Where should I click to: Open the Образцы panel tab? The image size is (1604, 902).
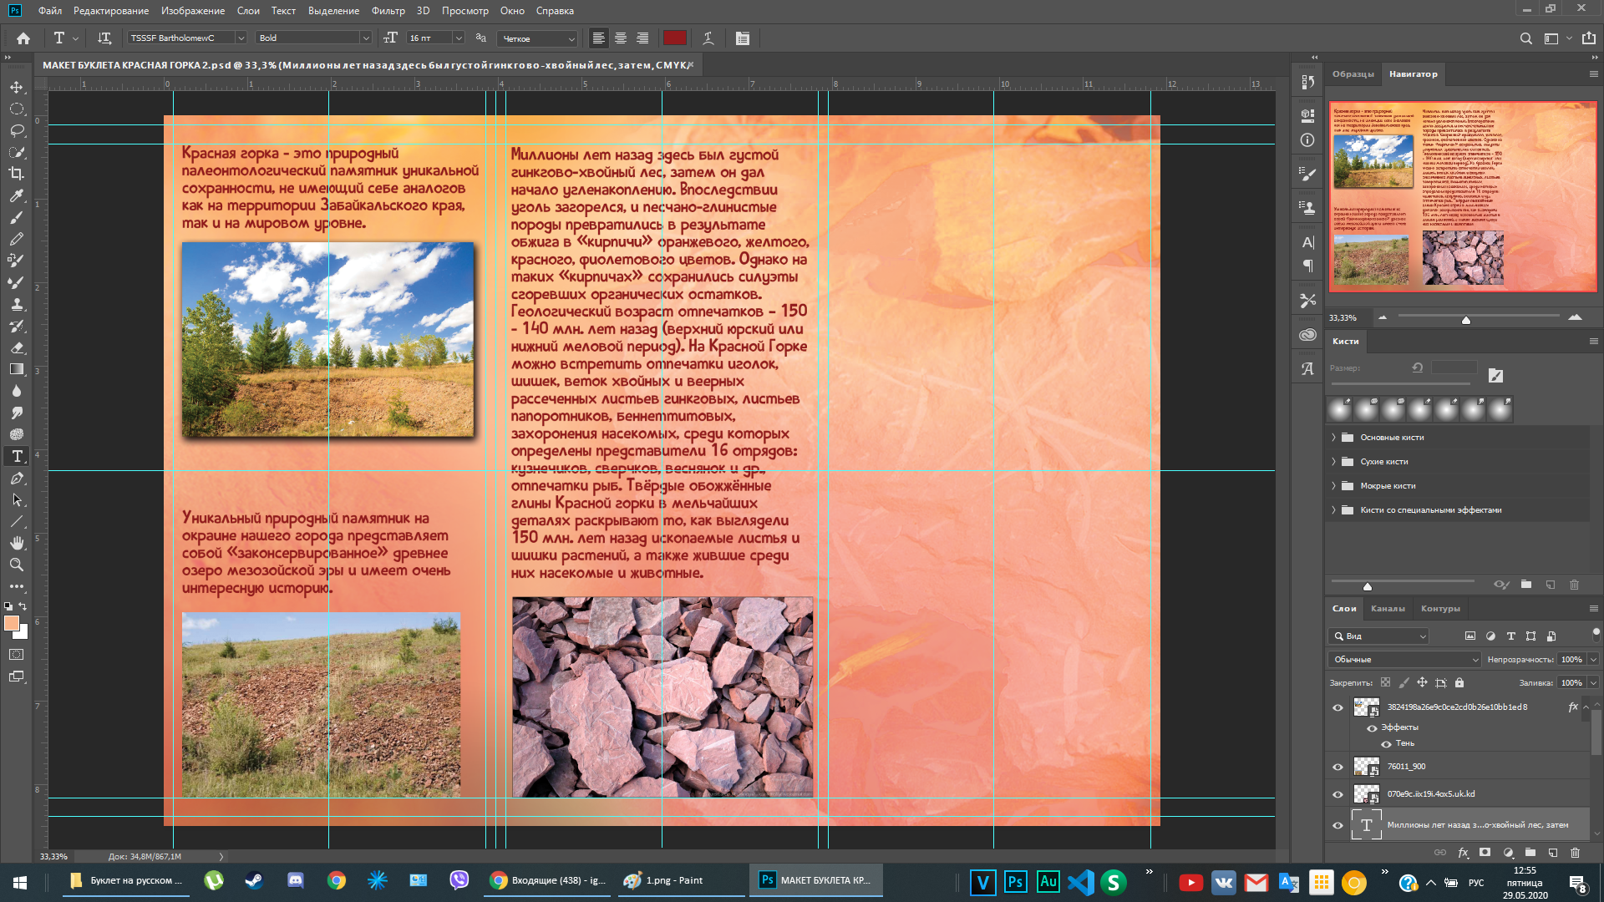coord(1353,74)
